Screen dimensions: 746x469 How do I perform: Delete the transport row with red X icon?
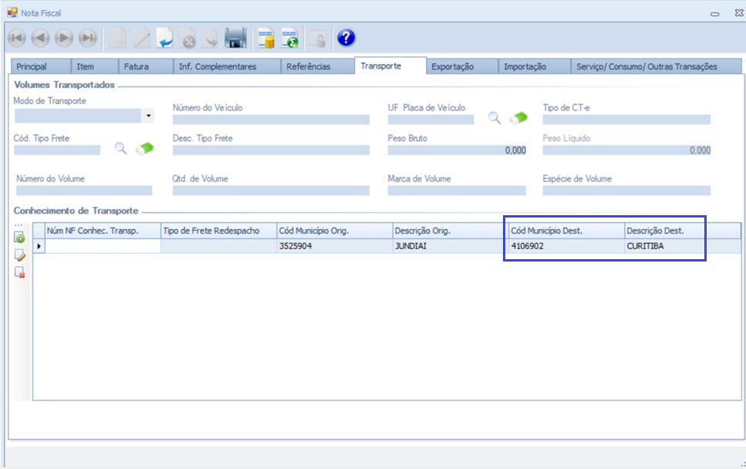pyautogui.click(x=20, y=272)
